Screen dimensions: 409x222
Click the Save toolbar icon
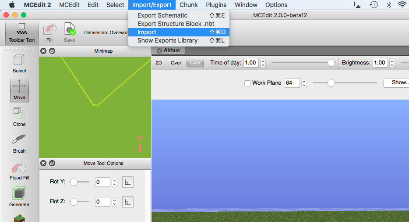click(69, 32)
